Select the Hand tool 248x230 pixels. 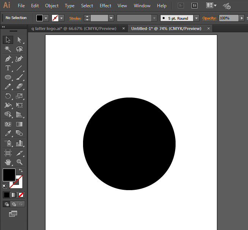pyautogui.click(x=8, y=162)
